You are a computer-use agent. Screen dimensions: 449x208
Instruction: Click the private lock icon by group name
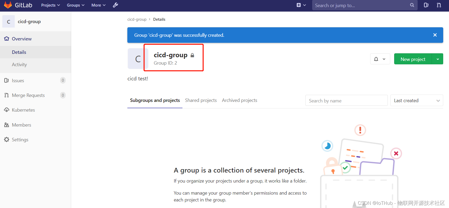tap(192, 55)
